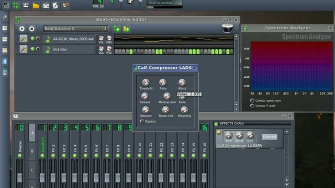335x188 pixels.
Task: Click the GATE knob of the effect
Action: [250, 135]
